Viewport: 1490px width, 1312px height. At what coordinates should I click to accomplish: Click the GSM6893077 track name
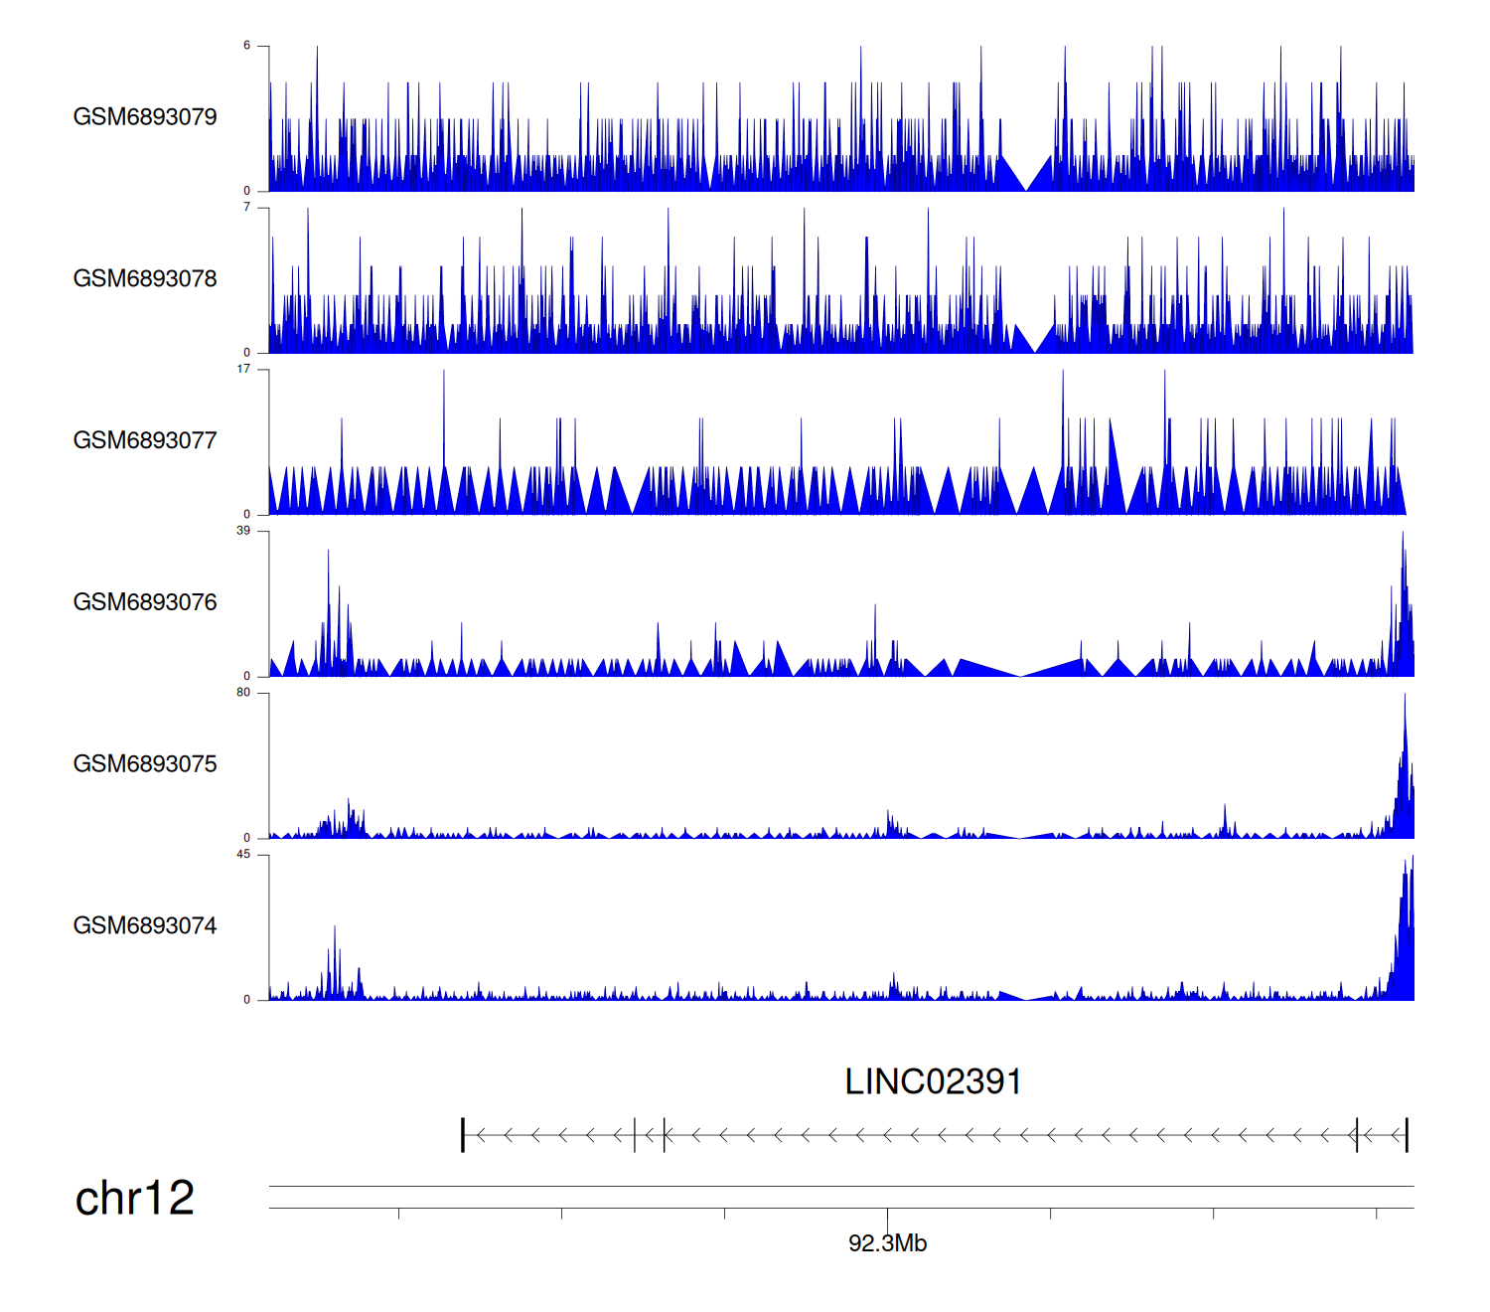[x=145, y=441]
